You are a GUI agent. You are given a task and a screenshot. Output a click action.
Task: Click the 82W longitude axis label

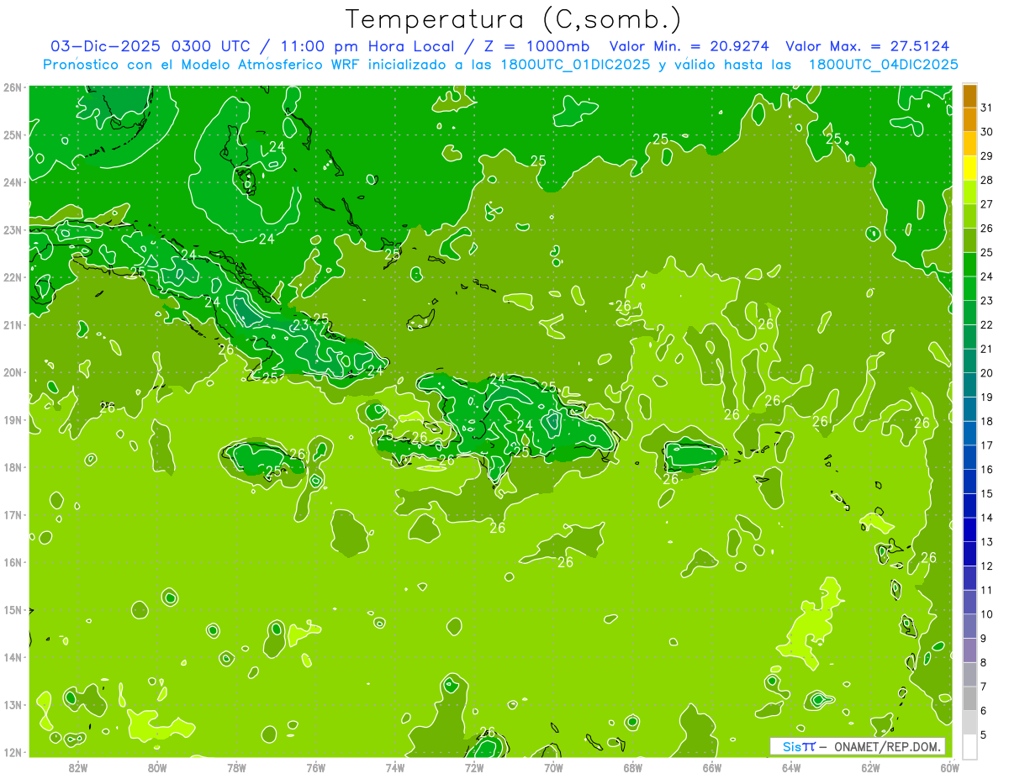[x=78, y=767]
